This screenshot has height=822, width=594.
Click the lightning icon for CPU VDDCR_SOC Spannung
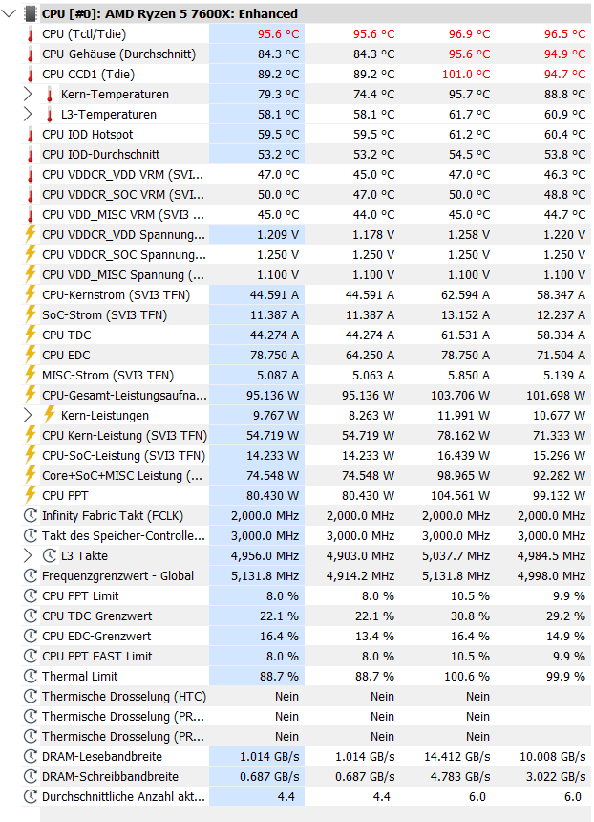coord(31,254)
